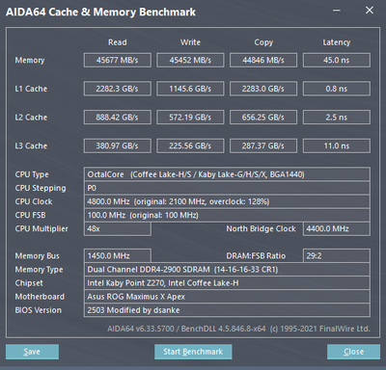The width and height of the screenshot is (386, 370).
Task: Select the Memory Write result field
Action: [190, 60]
